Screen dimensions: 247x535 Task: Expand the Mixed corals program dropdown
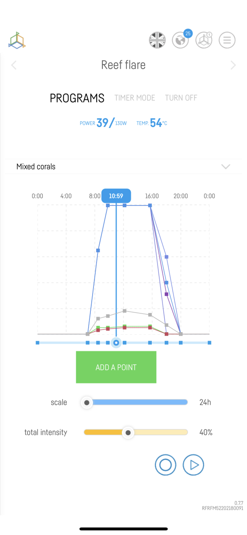(x=226, y=167)
